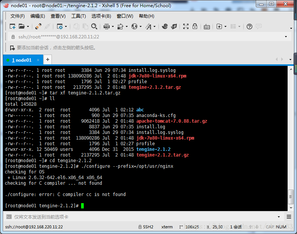This screenshot has width=297, height=234.
Task: Click the '106x25' terminal size status
Action: point(192,227)
